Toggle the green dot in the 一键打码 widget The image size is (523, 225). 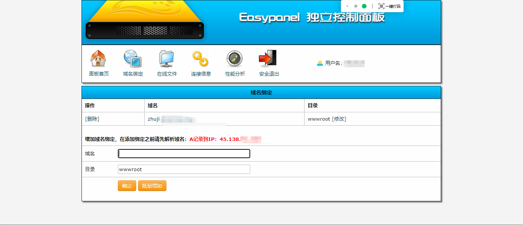click(x=364, y=6)
